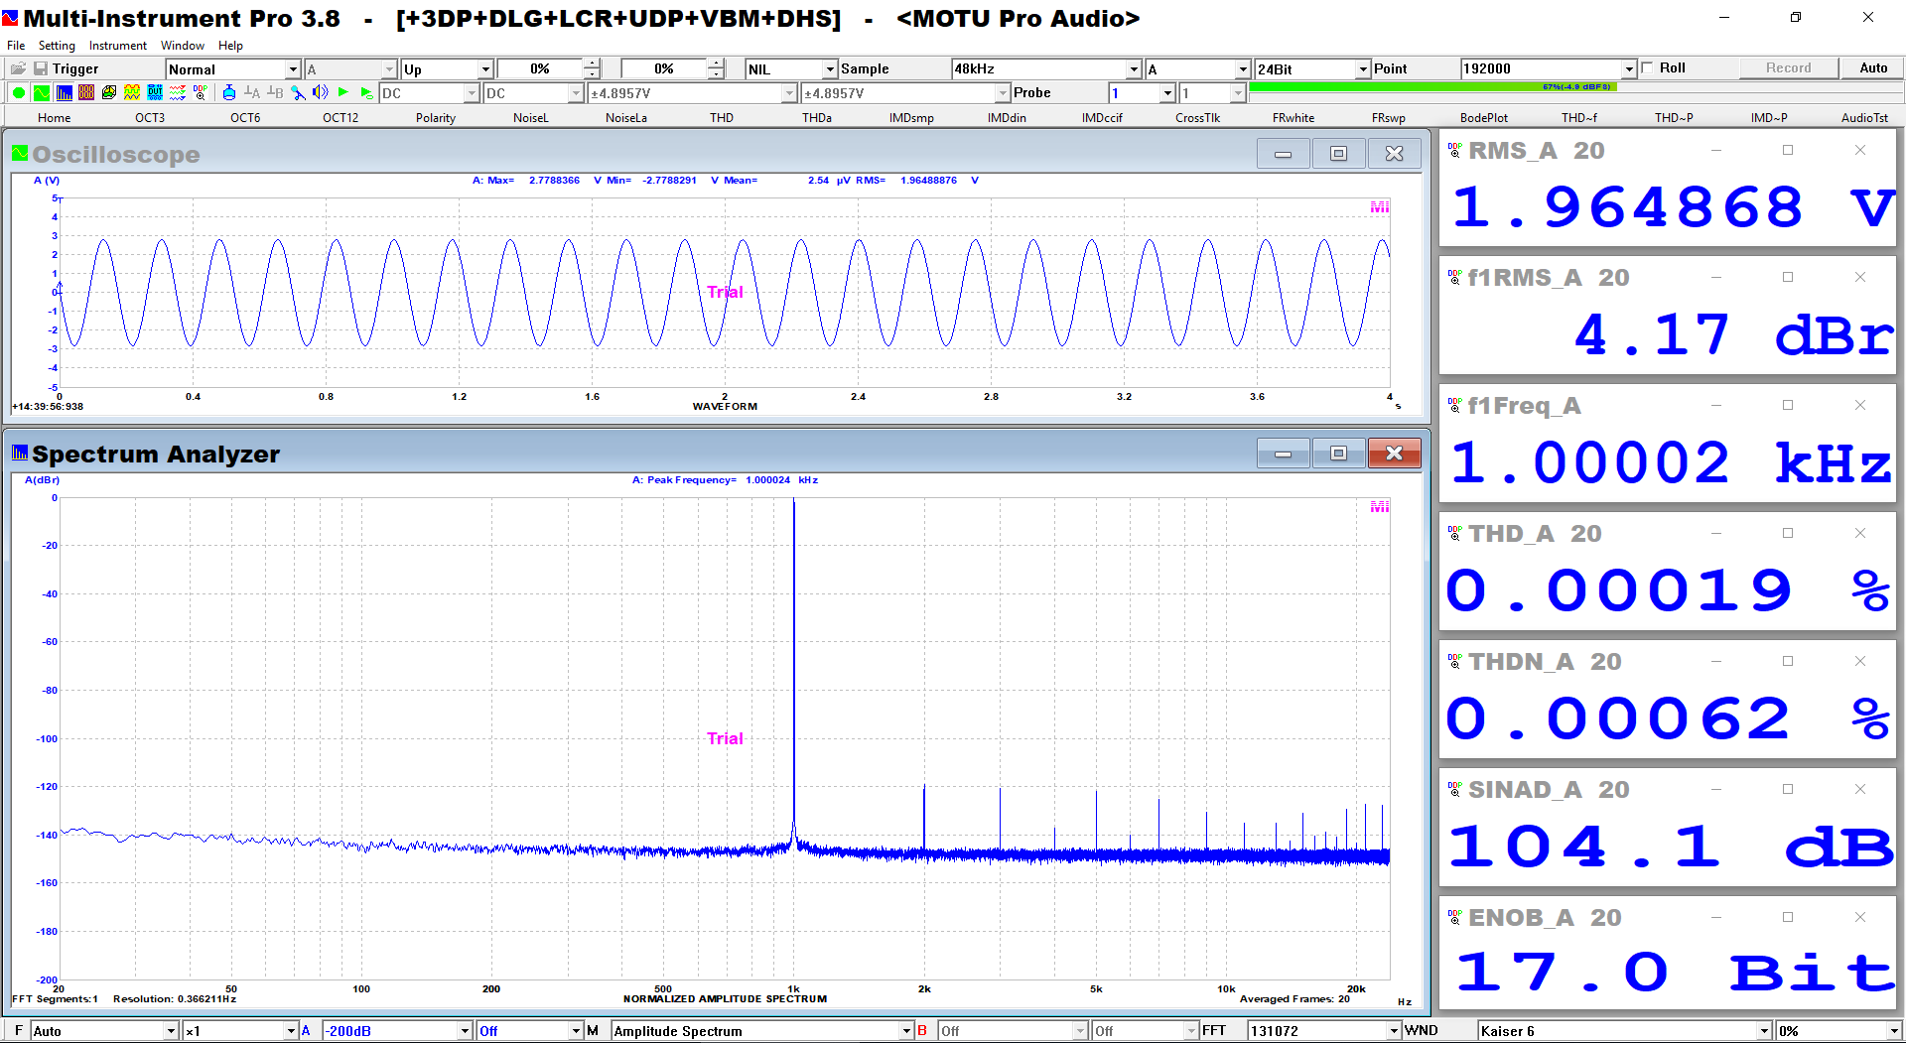
Task: Click the open file folder icon
Action: [x=18, y=68]
